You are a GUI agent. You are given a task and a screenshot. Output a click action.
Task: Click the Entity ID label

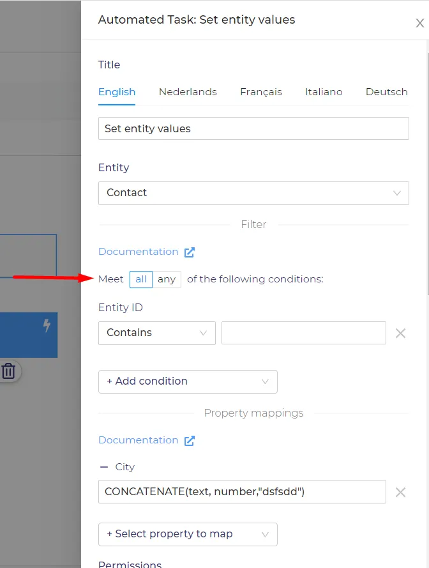pos(121,307)
